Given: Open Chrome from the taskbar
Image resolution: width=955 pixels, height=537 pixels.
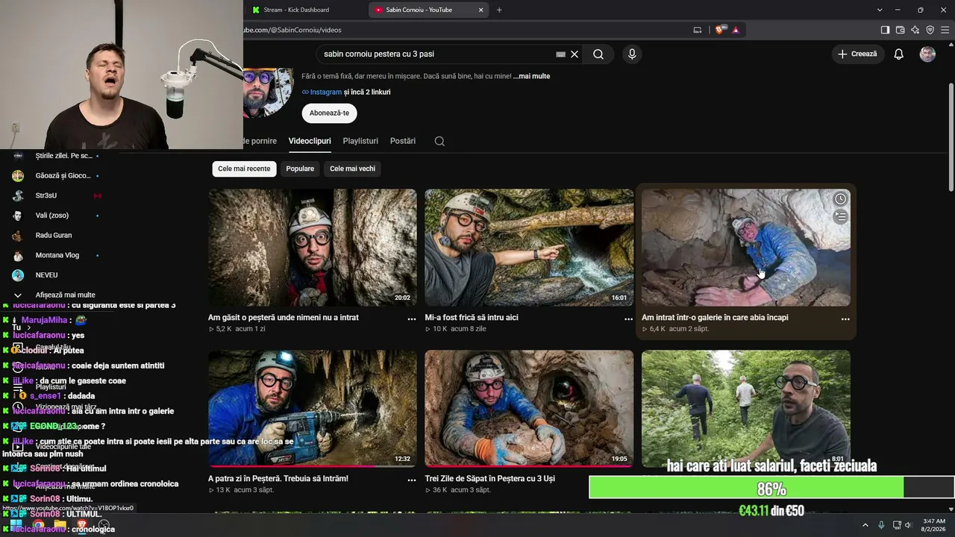Looking at the screenshot, I should pos(39,525).
